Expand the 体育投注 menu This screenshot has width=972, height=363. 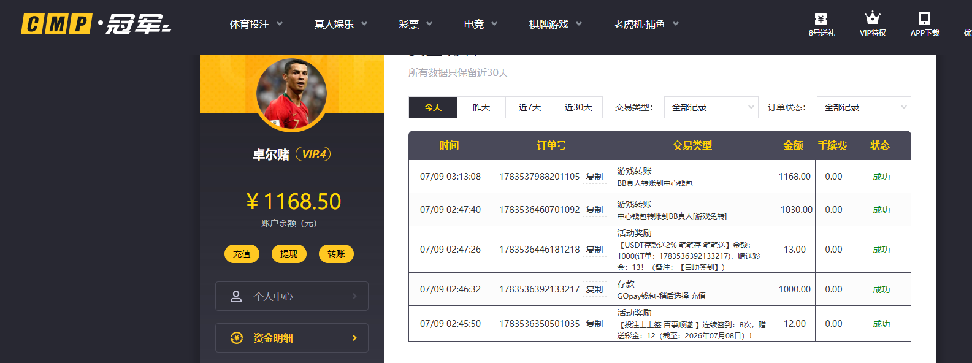(x=256, y=24)
